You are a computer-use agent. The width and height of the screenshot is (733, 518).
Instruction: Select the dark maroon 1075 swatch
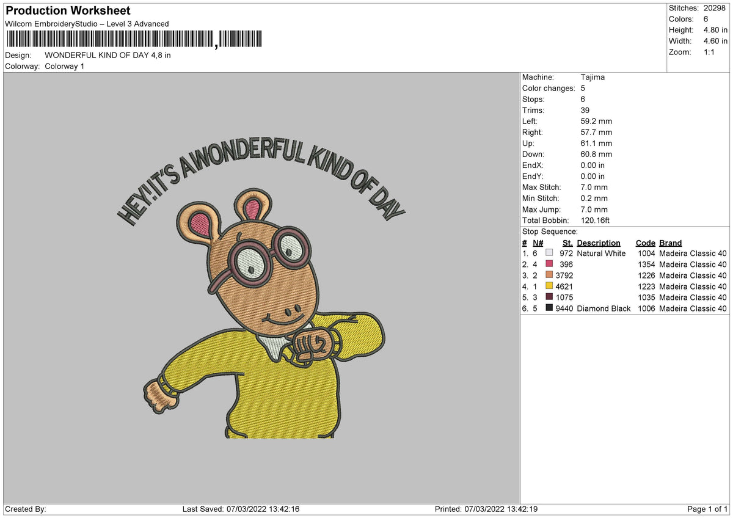(549, 297)
